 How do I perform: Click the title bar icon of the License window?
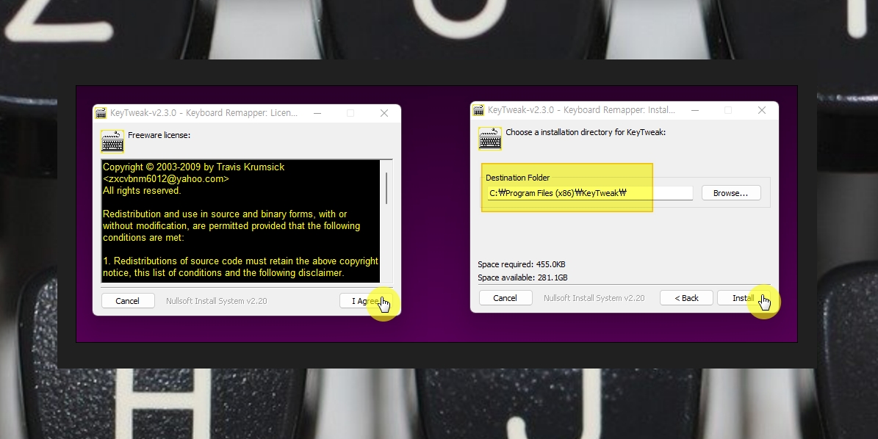101,113
